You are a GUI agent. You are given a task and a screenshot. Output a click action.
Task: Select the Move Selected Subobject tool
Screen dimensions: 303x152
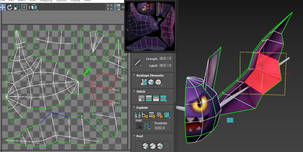(x=3, y=7)
